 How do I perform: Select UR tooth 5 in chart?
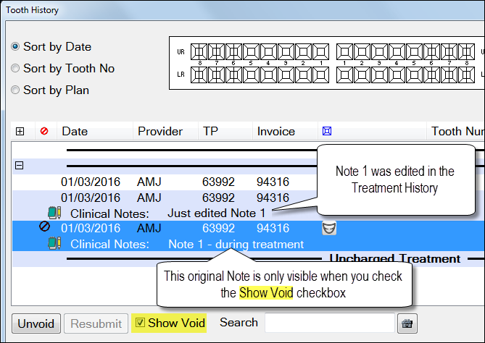pos(251,51)
